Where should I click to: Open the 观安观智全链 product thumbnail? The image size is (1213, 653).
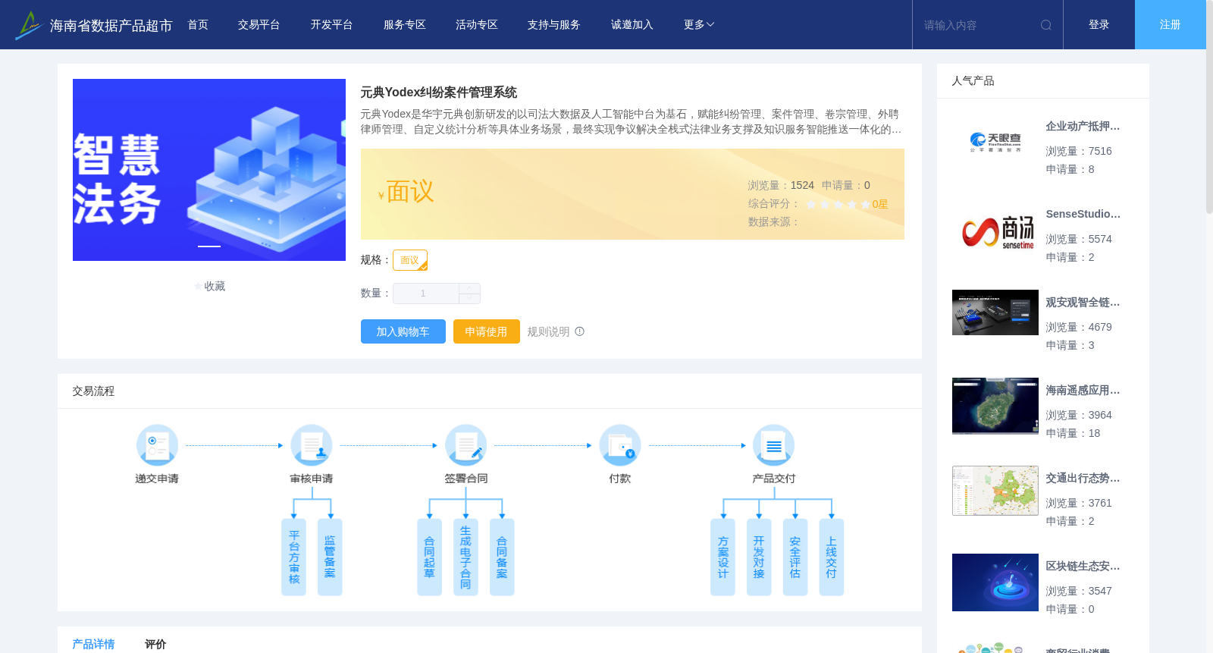(x=995, y=312)
